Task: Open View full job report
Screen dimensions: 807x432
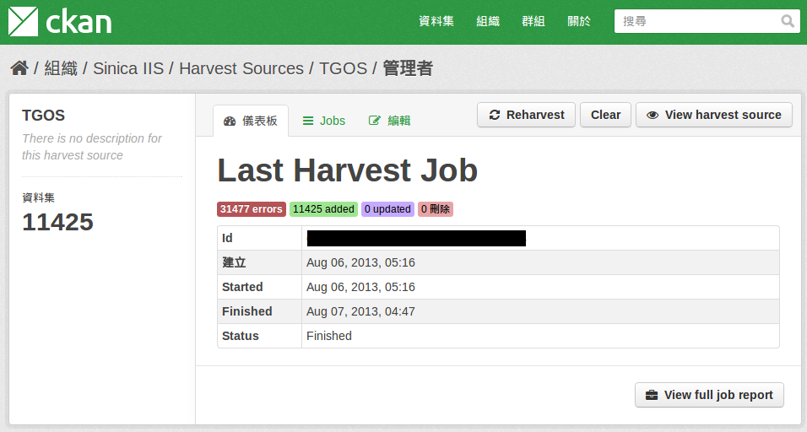Action: pyautogui.click(x=709, y=395)
